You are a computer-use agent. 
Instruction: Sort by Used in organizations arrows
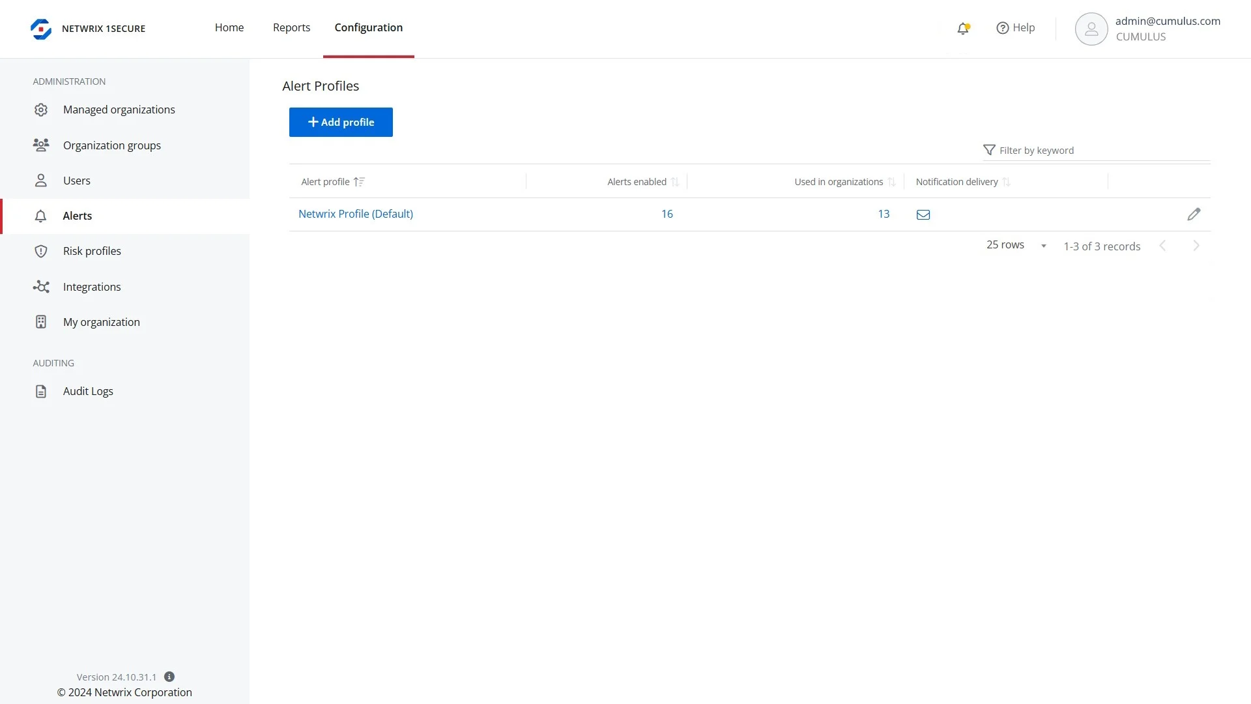point(891,182)
